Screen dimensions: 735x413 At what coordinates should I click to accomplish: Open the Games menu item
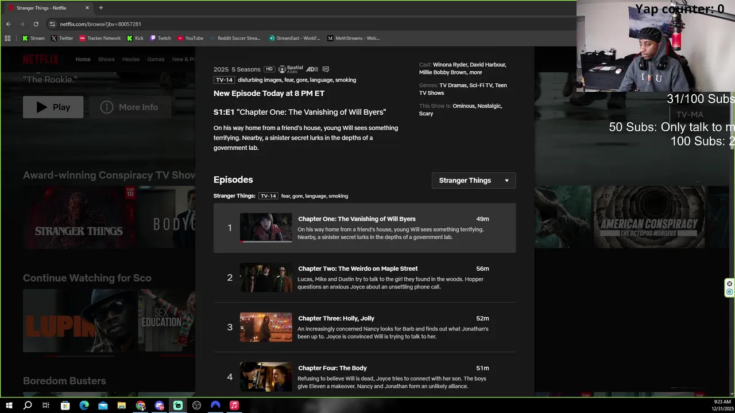pyautogui.click(x=156, y=59)
